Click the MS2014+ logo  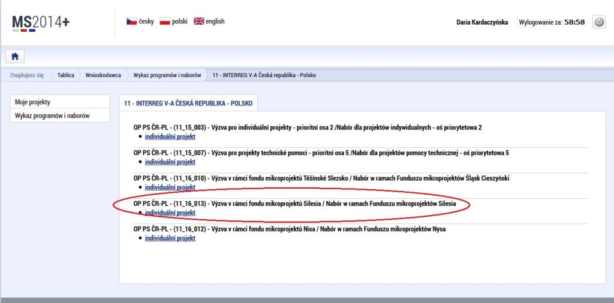(x=41, y=22)
